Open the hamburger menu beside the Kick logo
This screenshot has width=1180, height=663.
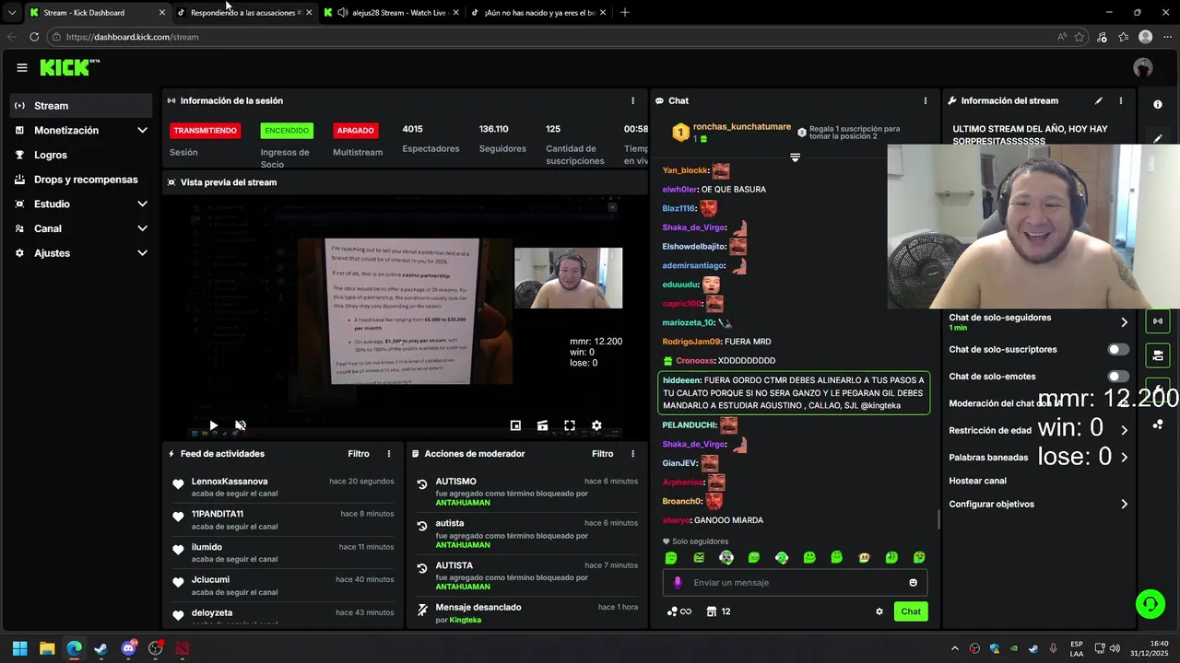22,67
